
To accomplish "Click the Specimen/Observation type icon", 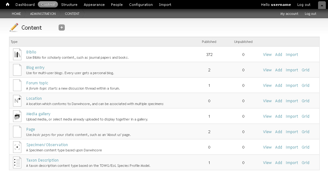I will click(x=17, y=147).
